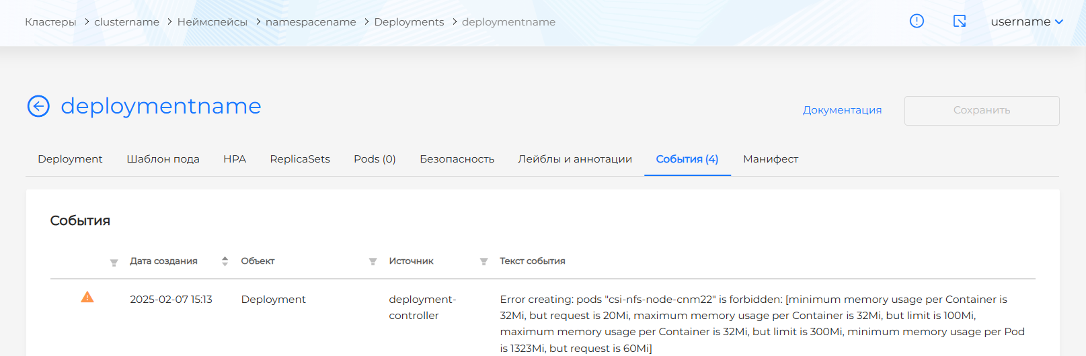This screenshot has height=356, width=1086.
Task: Click the back arrow beside deploymentname title
Action: point(38,106)
